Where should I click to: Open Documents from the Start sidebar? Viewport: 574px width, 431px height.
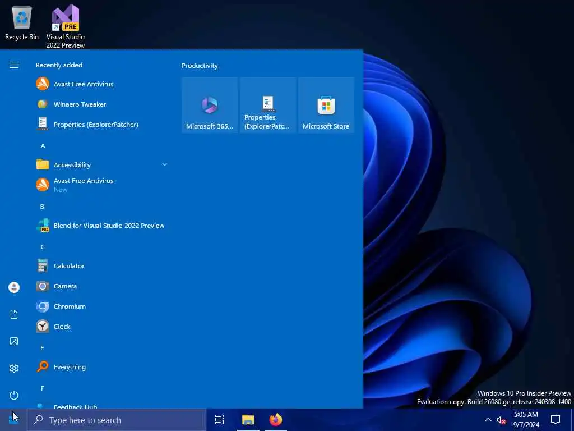[14, 314]
